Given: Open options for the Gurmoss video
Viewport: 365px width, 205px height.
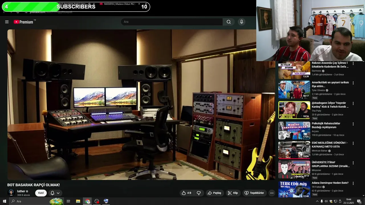Looking at the screenshot, I should pos(353,63).
